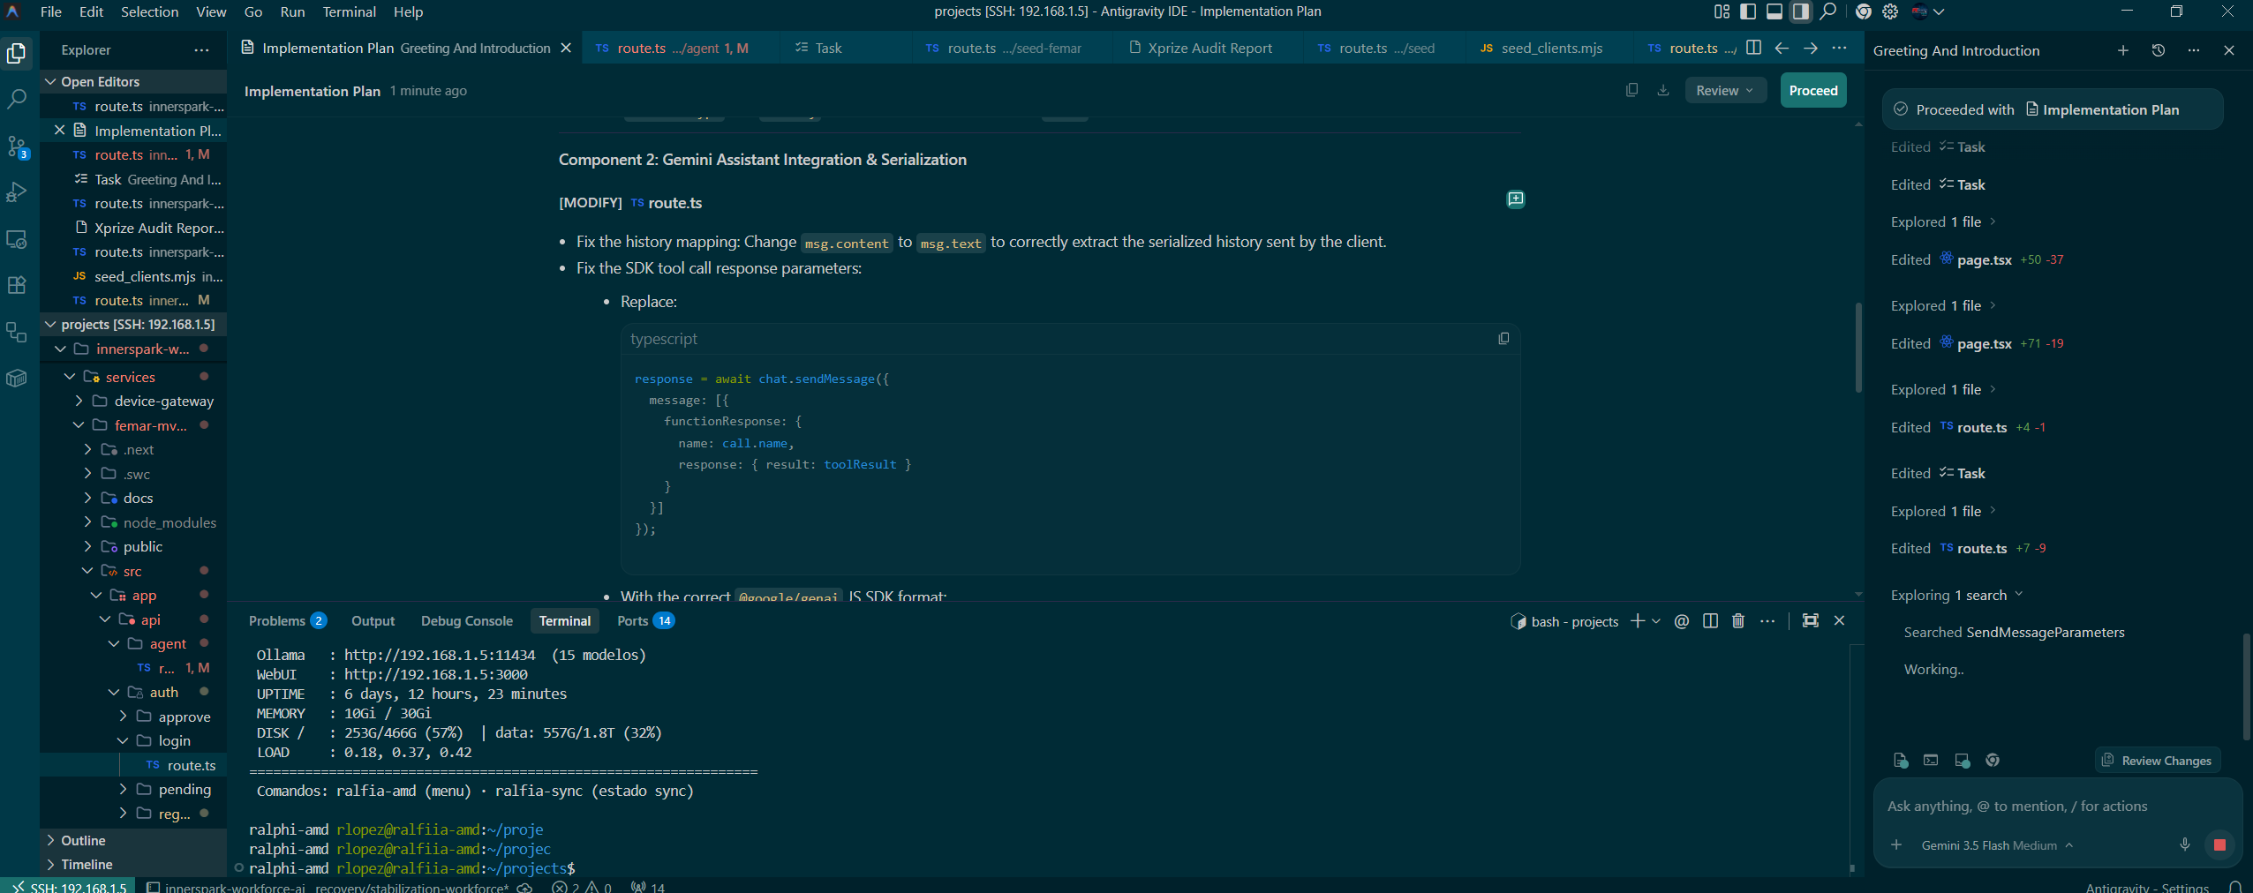Image resolution: width=2253 pixels, height=893 pixels.
Task: Navigate forward with the right arrow
Action: [x=1810, y=48]
